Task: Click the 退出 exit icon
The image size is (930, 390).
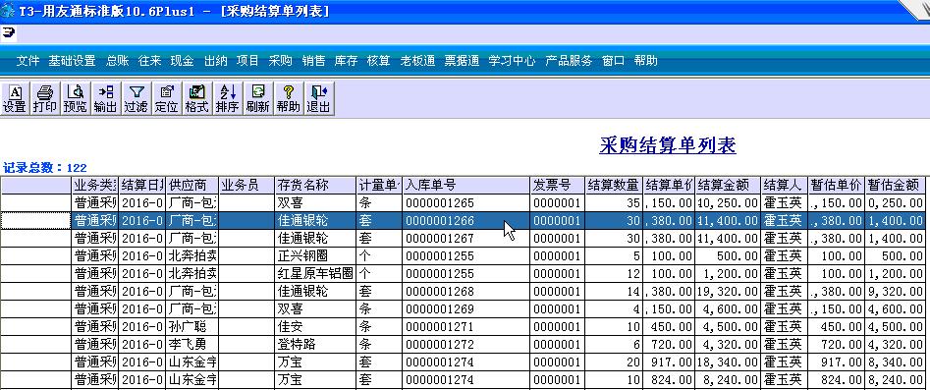Action: click(x=318, y=98)
